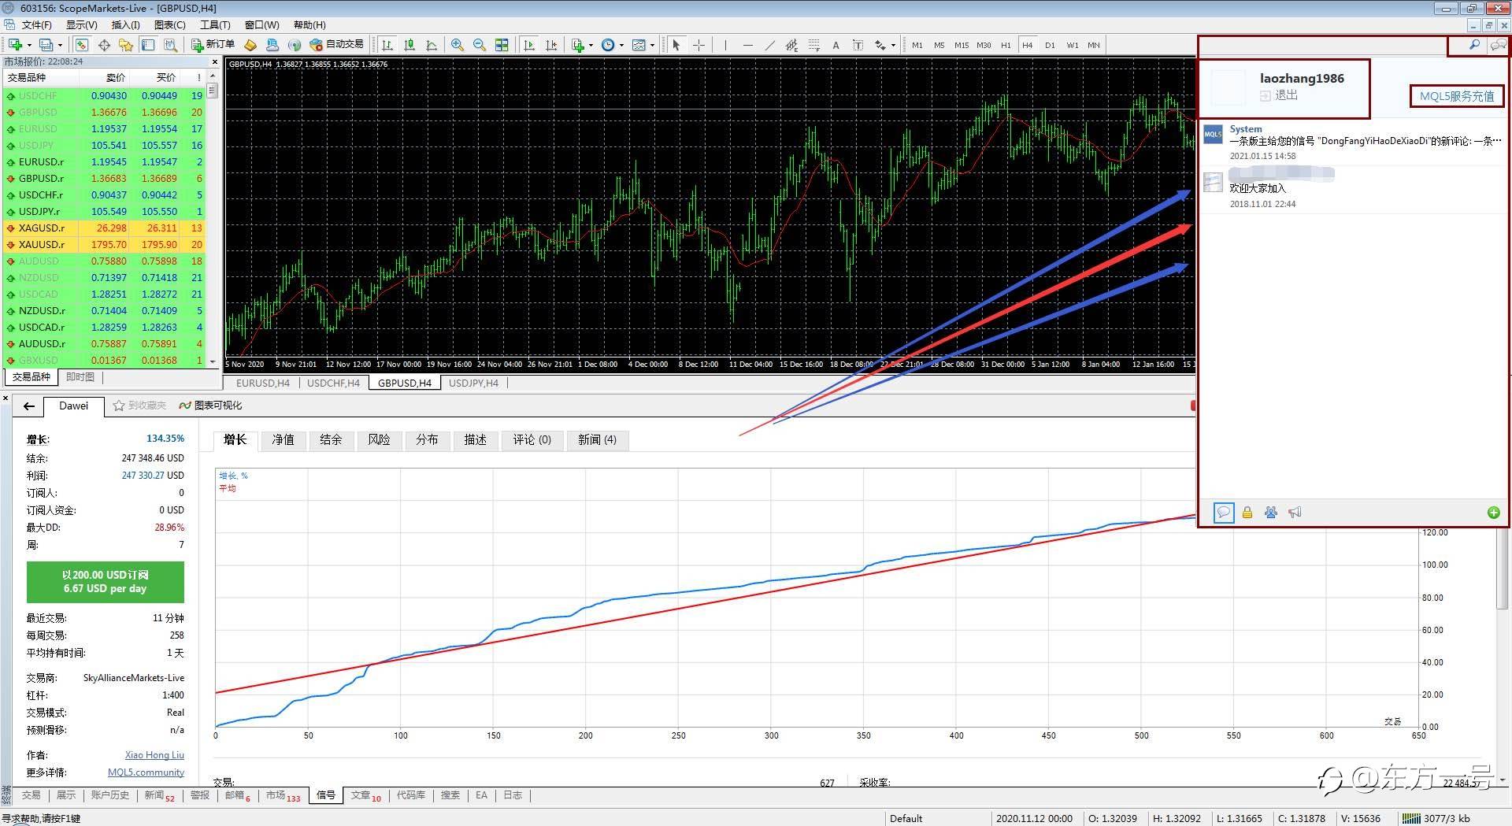Open periods clock dropdown arrow
1512x826 pixels.
621,45
